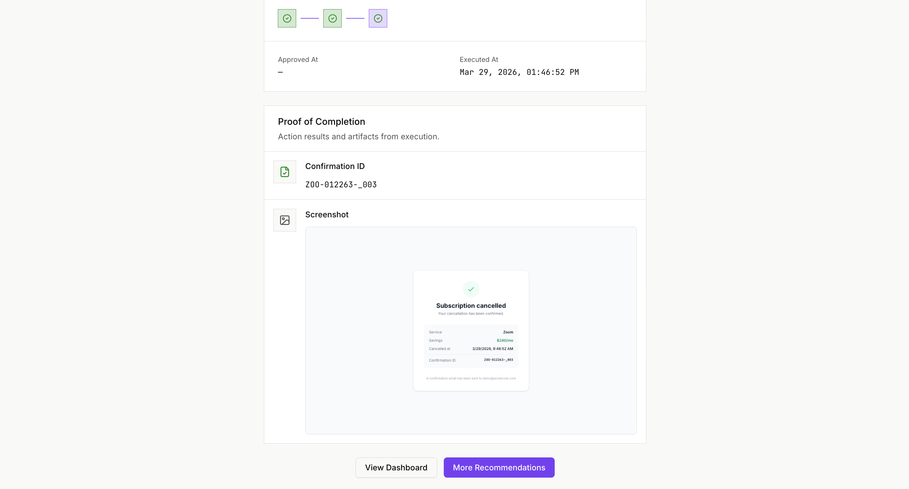Open the View Dashboard button
909x489 pixels.
coord(396,468)
